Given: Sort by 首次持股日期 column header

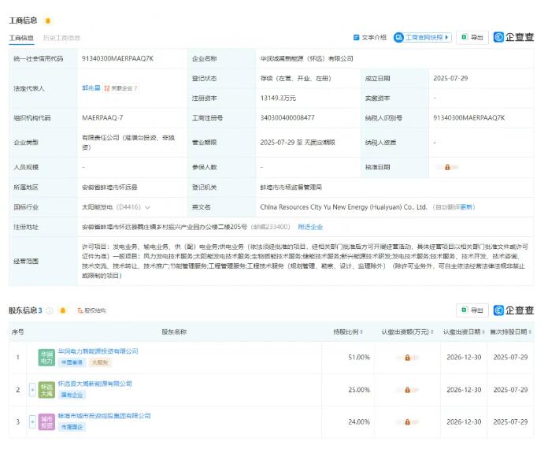Looking at the screenshot, I should point(510,332).
